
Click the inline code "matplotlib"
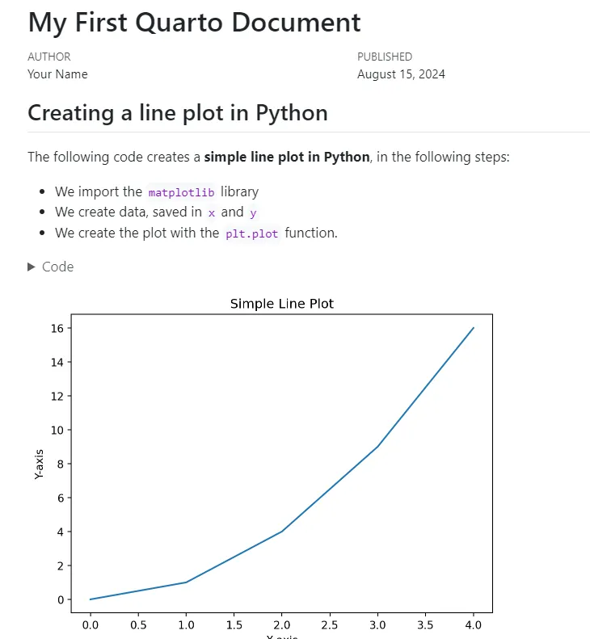183,192
